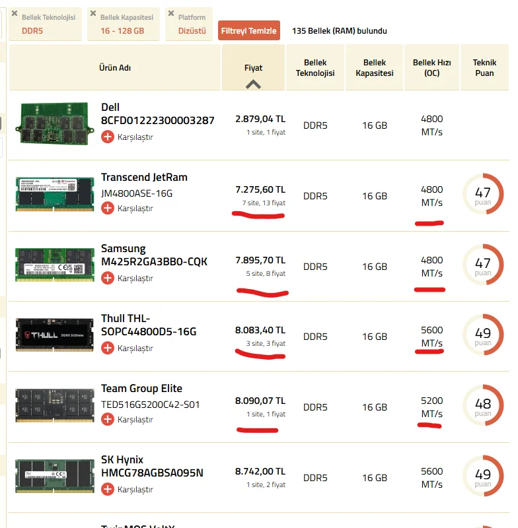This screenshot has width=518, height=528.
Task: Add Dell 8CFD01222300003287 to comparison plus icon
Action: pos(108,137)
